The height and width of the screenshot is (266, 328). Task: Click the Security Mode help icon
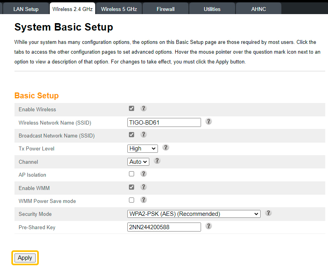(x=268, y=213)
